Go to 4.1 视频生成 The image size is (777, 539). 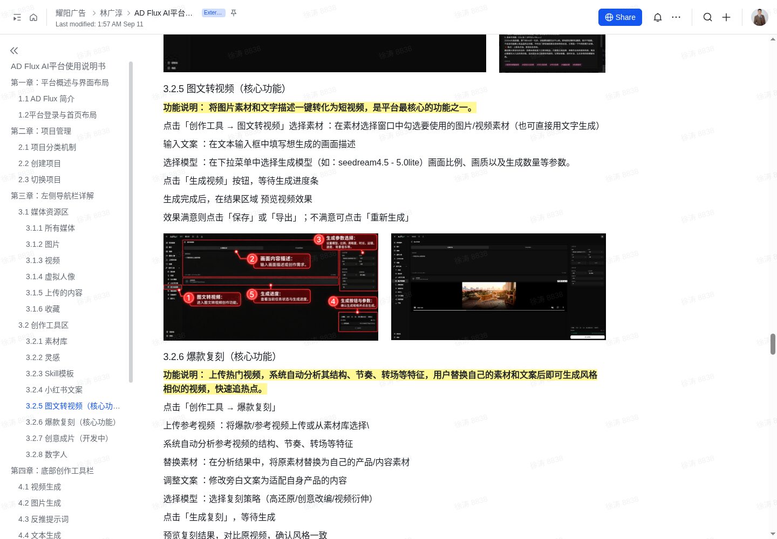[39, 487]
